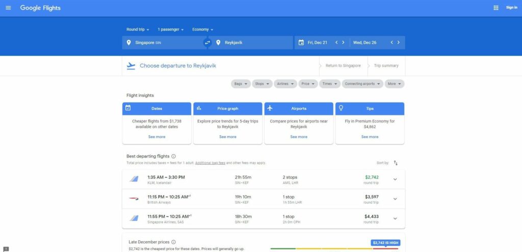Viewport: 522px width, 252px height.
Task: Open the Round trip dropdown
Action: (x=138, y=30)
